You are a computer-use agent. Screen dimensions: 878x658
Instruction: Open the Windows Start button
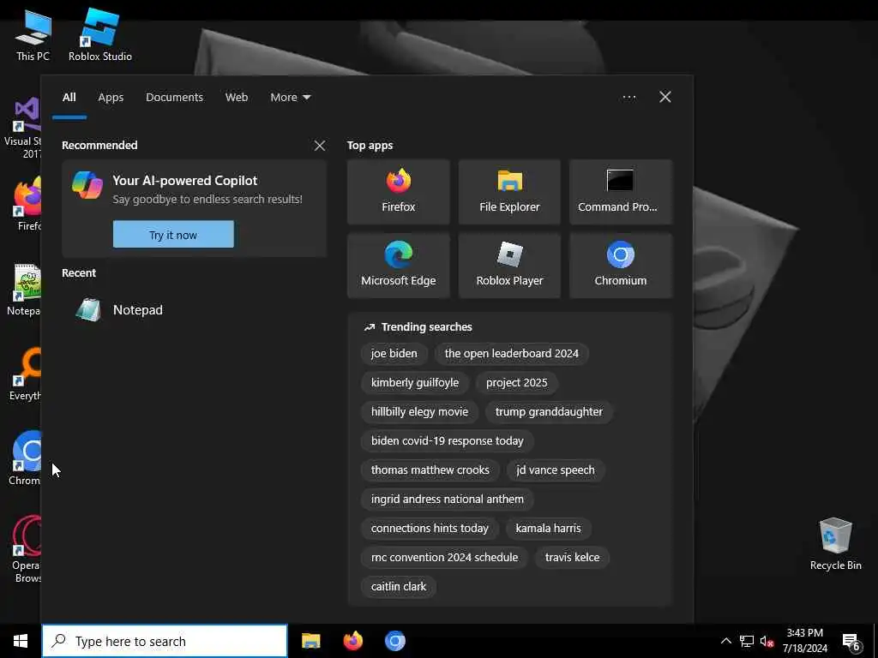[x=21, y=641]
